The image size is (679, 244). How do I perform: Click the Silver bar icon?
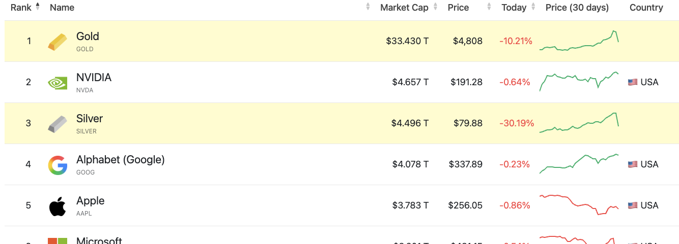click(57, 124)
